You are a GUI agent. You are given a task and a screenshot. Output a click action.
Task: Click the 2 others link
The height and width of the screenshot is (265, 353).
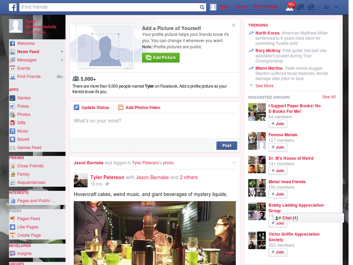coord(189,178)
